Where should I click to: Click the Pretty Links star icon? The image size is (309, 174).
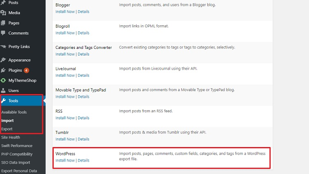(3, 46)
